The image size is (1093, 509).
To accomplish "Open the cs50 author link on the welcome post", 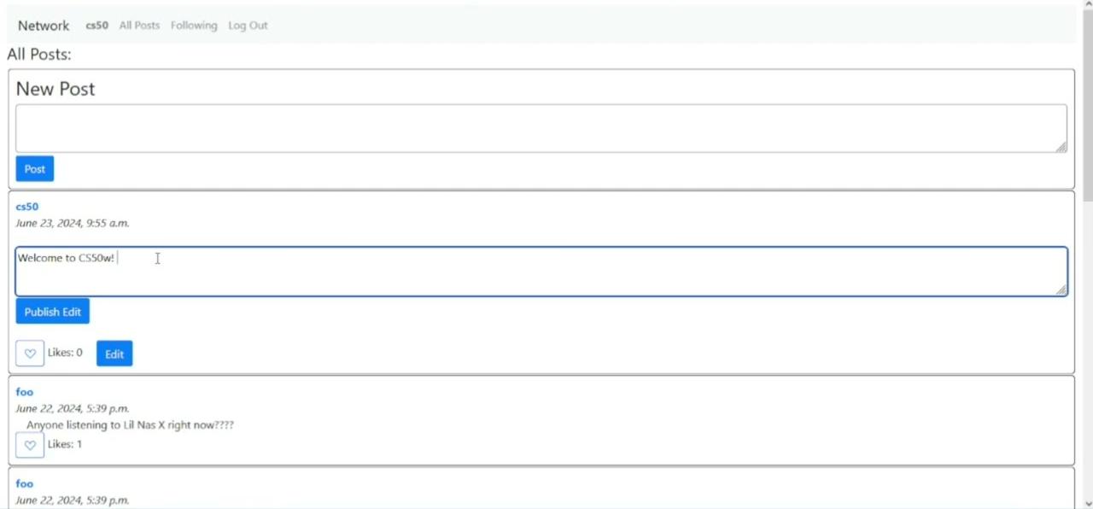I will coord(27,207).
